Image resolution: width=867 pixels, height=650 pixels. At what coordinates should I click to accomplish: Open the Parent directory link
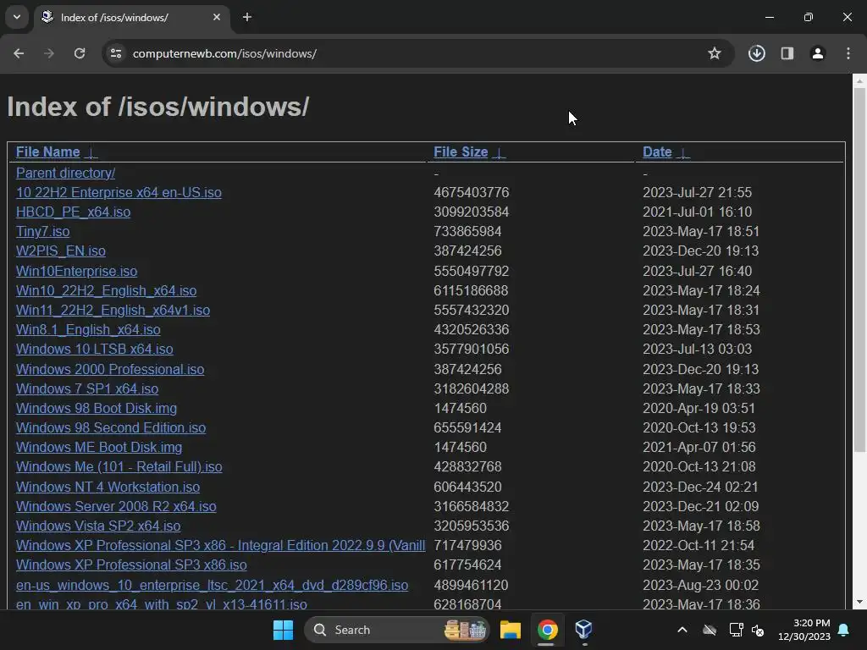[x=65, y=173]
